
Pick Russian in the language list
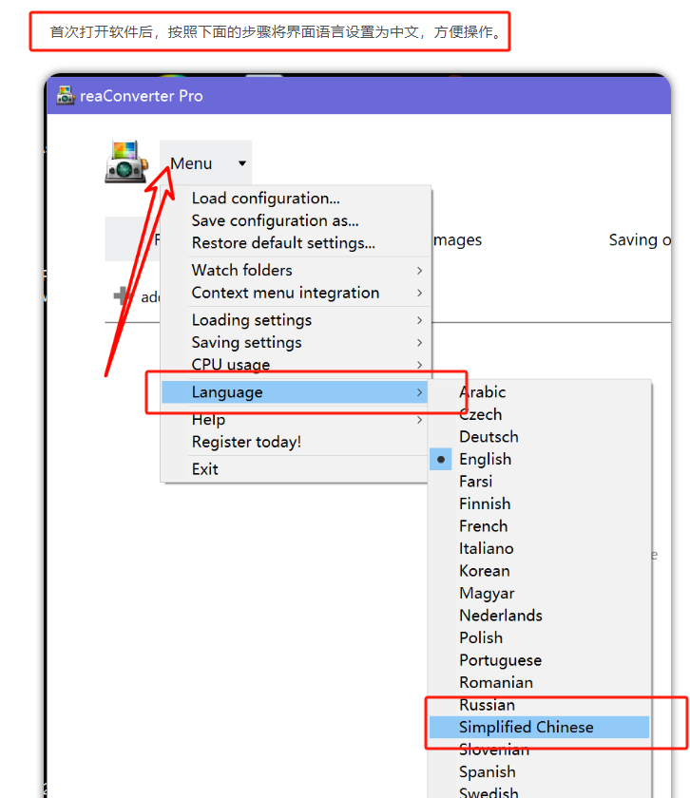(x=539, y=705)
